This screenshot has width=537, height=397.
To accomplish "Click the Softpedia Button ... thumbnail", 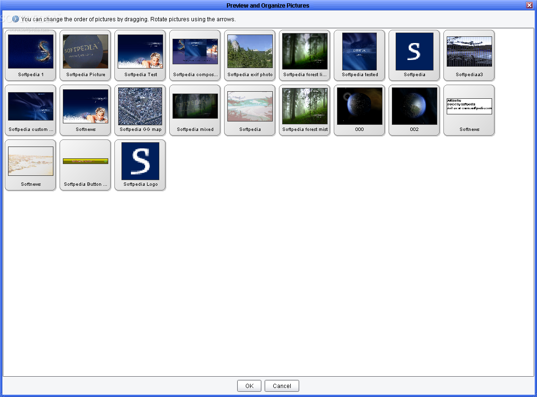I will (85, 165).
